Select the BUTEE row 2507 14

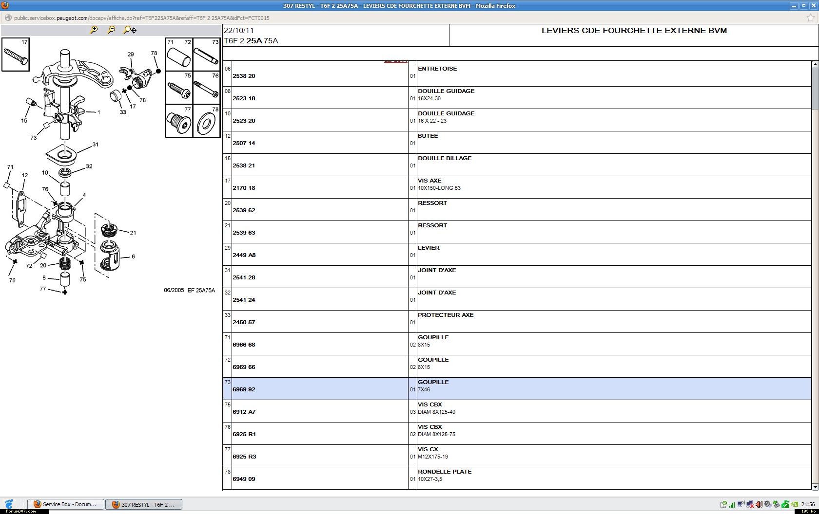(517, 143)
